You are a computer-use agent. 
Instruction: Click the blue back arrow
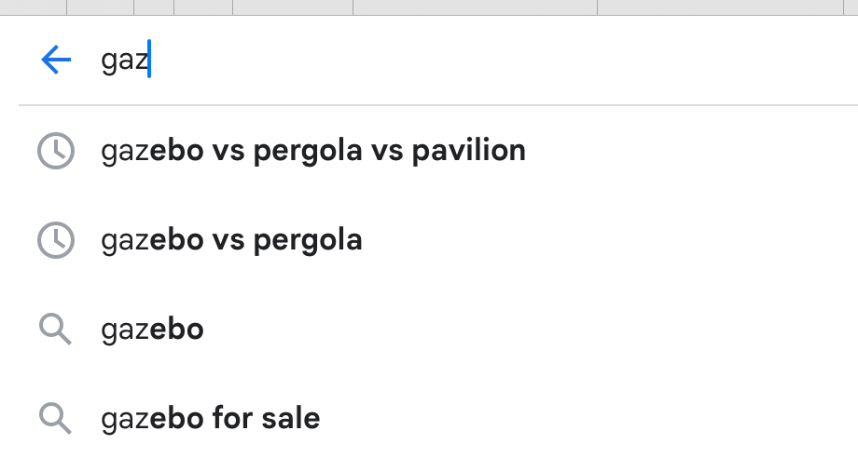click(56, 61)
